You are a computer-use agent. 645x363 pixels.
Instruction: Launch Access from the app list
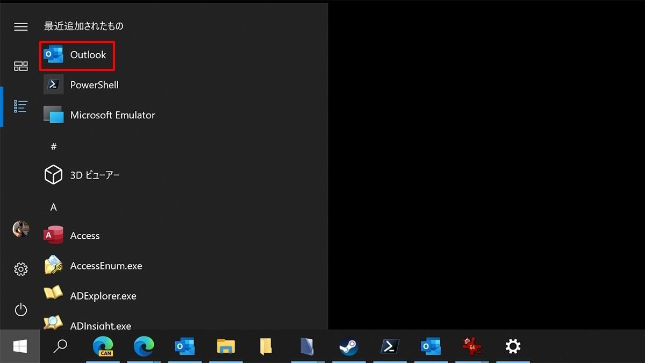pos(72,236)
